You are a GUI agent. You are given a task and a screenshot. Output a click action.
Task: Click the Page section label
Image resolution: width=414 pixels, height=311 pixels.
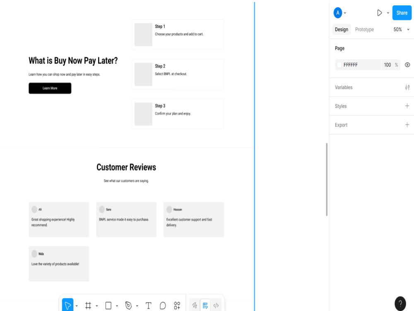(x=339, y=49)
